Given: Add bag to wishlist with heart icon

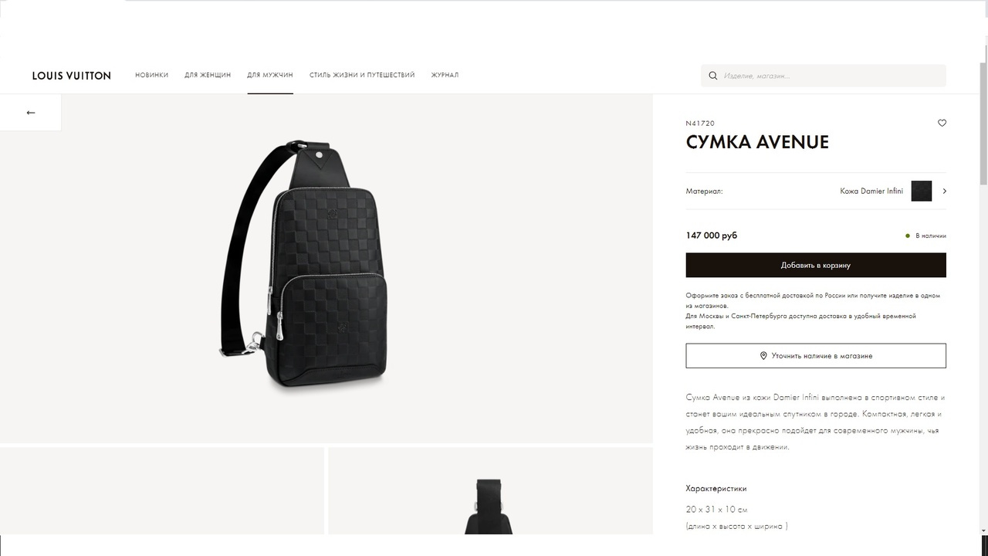Looking at the screenshot, I should click(x=942, y=123).
